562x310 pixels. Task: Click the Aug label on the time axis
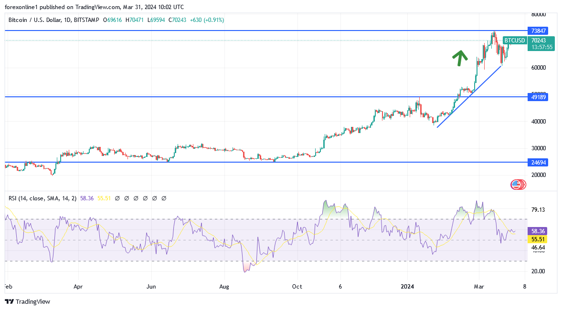pos(224,286)
